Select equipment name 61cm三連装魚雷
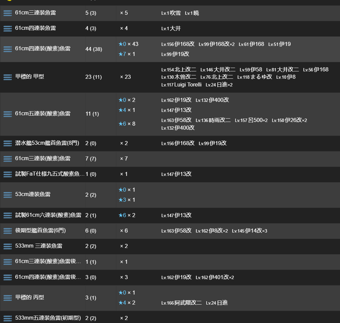Viewport: 340px width, 323px height. coord(35,13)
